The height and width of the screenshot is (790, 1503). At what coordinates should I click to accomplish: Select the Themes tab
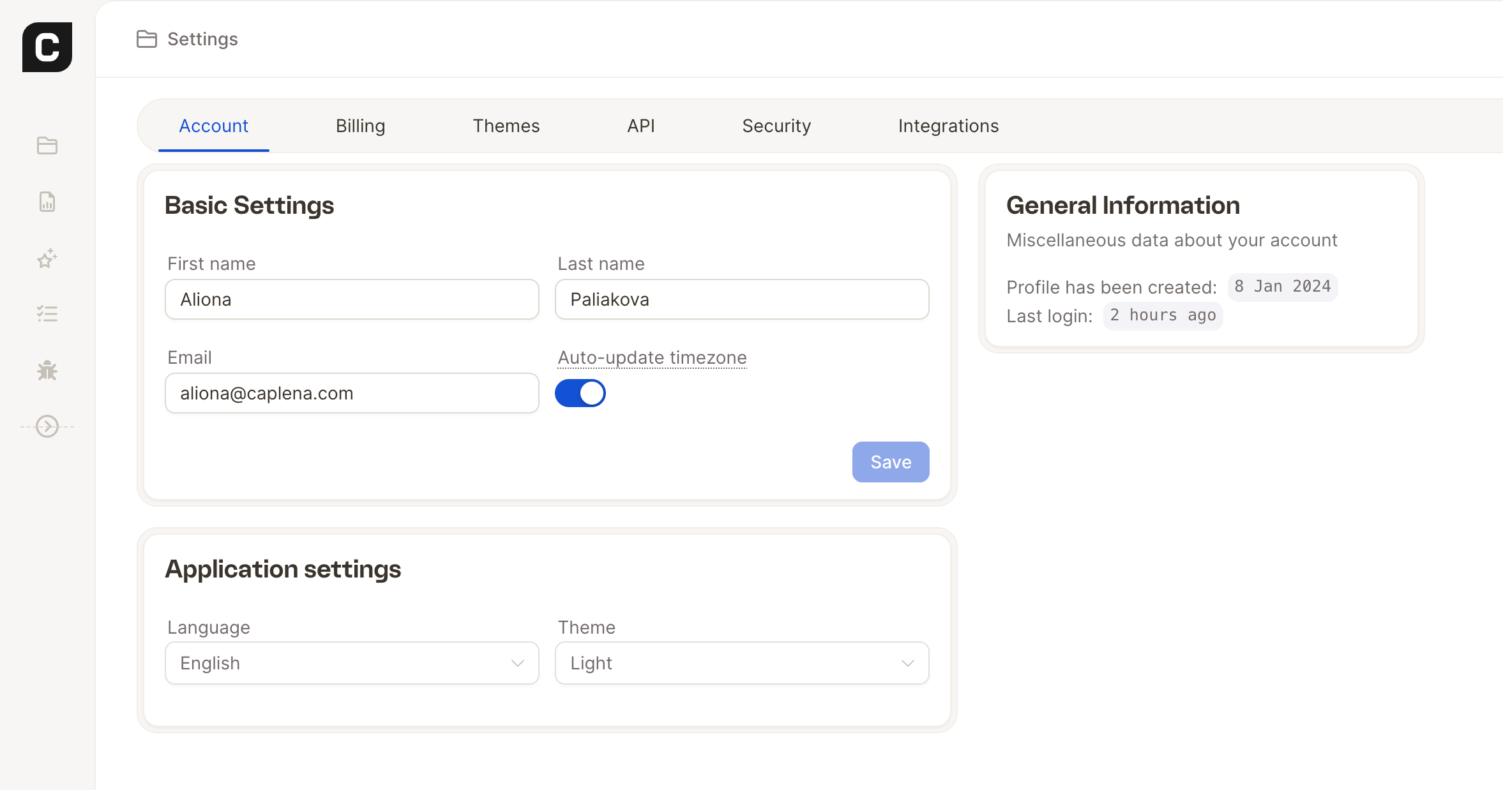coord(506,126)
